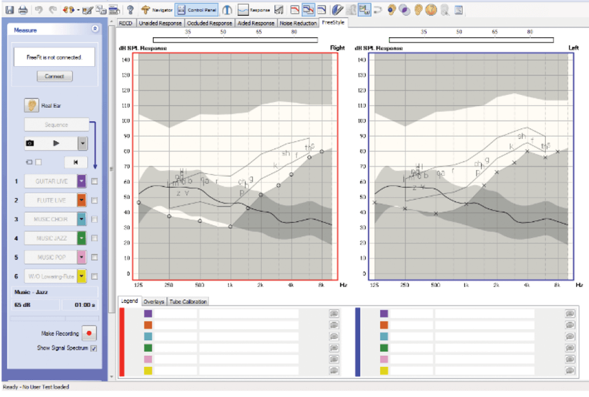Click the Real Ear icon button

pyautogui.click(x=31, y=105)
